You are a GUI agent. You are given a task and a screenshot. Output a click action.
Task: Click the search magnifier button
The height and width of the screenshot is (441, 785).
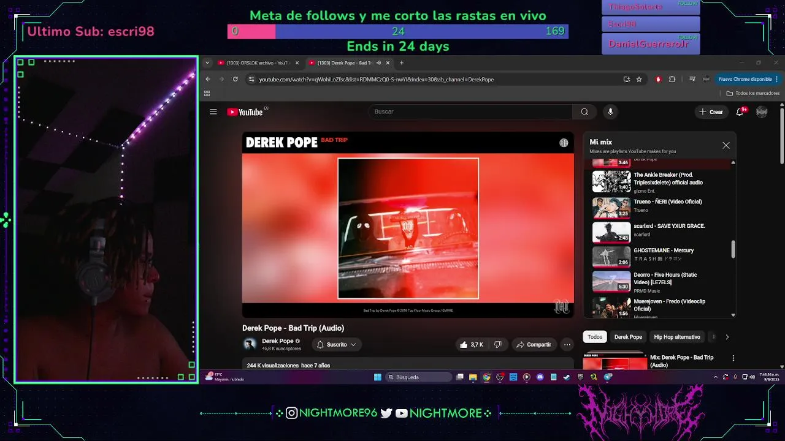[584, 111]
